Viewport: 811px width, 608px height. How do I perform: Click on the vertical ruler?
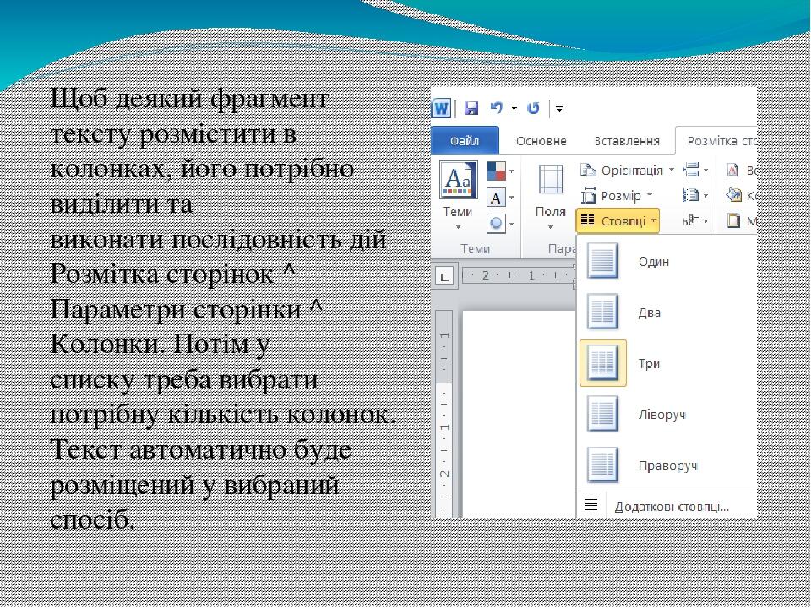coord(444,414)
